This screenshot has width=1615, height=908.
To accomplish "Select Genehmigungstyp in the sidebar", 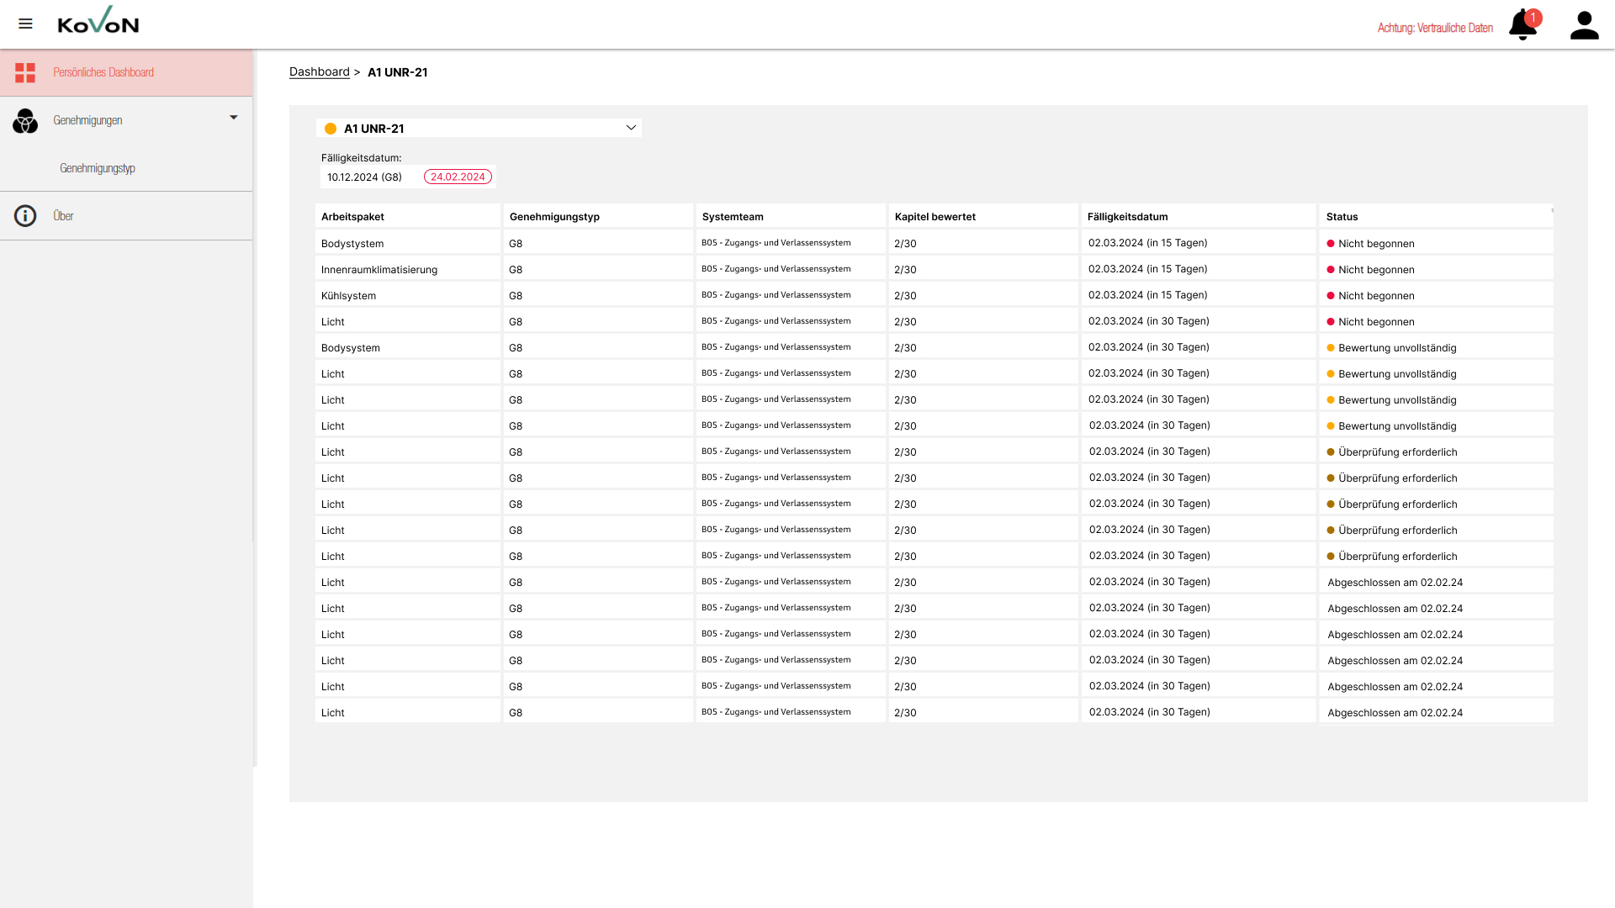I will point(98,168).
